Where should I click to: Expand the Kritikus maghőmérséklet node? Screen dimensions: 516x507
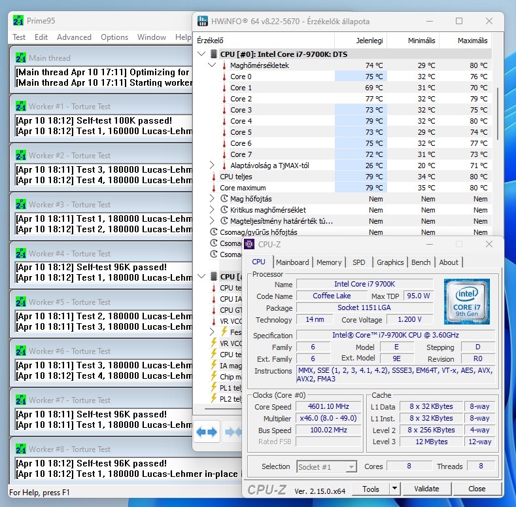click(212, 210)
